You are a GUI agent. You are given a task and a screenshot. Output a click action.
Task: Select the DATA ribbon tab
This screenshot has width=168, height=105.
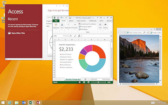point(101,21)
